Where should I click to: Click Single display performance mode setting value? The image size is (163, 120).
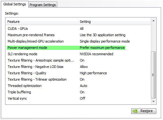point(105,41)
